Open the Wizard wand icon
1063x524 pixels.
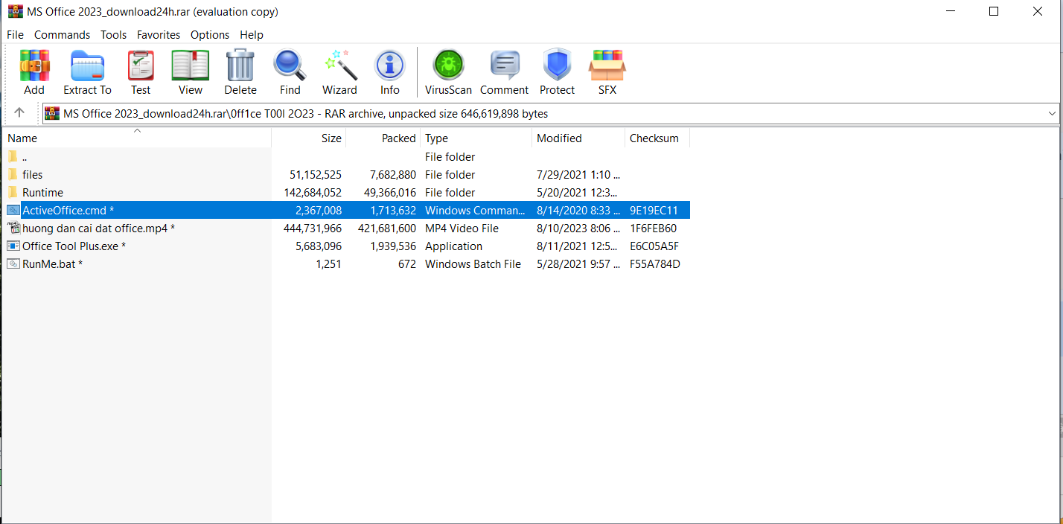[340, 65]
